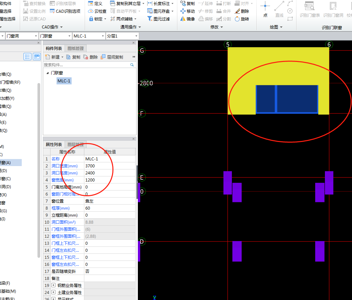Expand the 修改 group menu

pos(216,27)
